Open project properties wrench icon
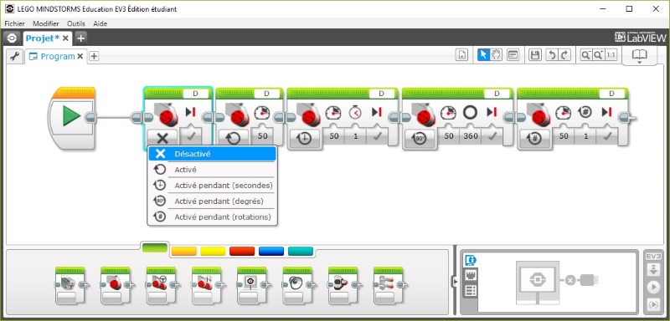The image size is (670, 321). (x=14, y=56)
